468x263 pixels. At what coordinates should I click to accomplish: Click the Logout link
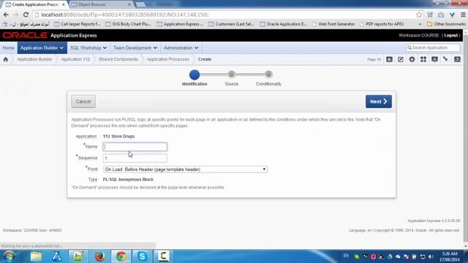pyautogui.click(x=450, y=35)
